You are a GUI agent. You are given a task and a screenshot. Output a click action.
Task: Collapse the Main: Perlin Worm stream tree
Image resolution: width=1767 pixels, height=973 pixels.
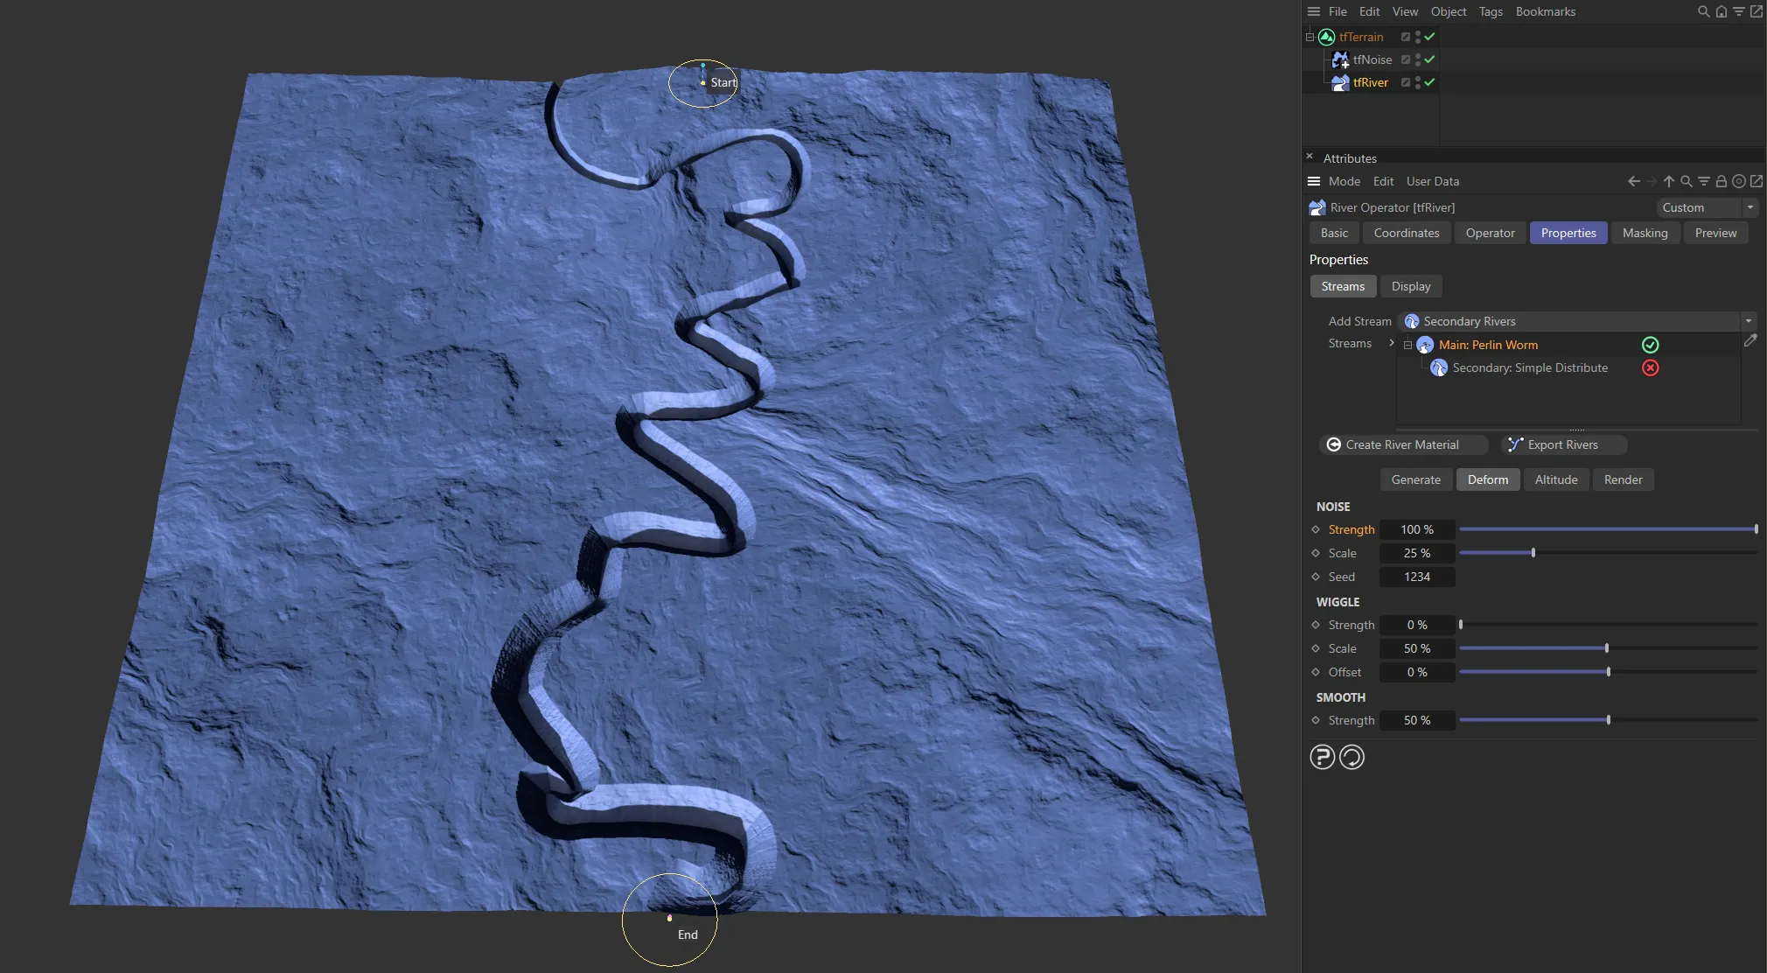click(x=1407, y=344)
